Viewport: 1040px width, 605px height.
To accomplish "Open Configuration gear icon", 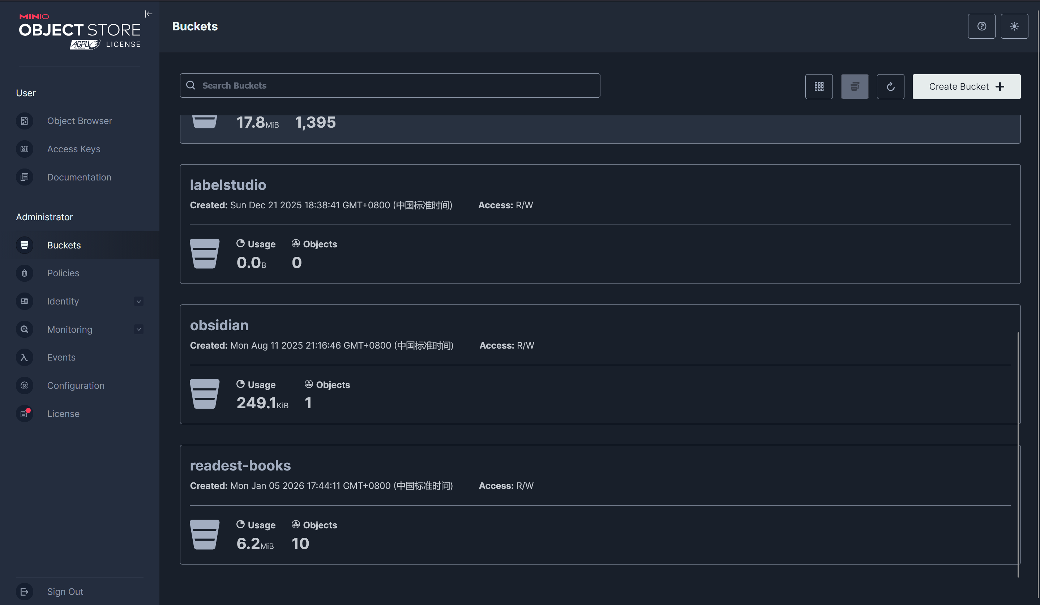I will 25,386.
